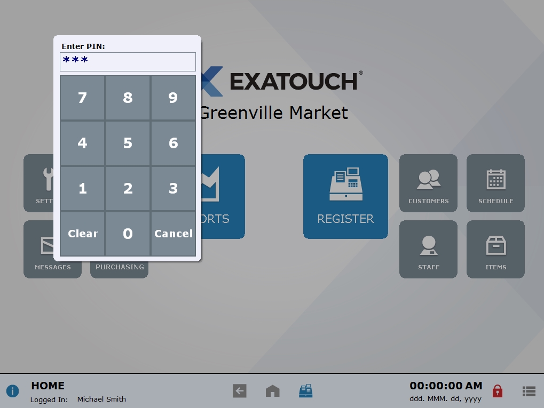The image size is (544, 408).
Task: Click the register icon in the bottom bar
Action: point(305,390)
